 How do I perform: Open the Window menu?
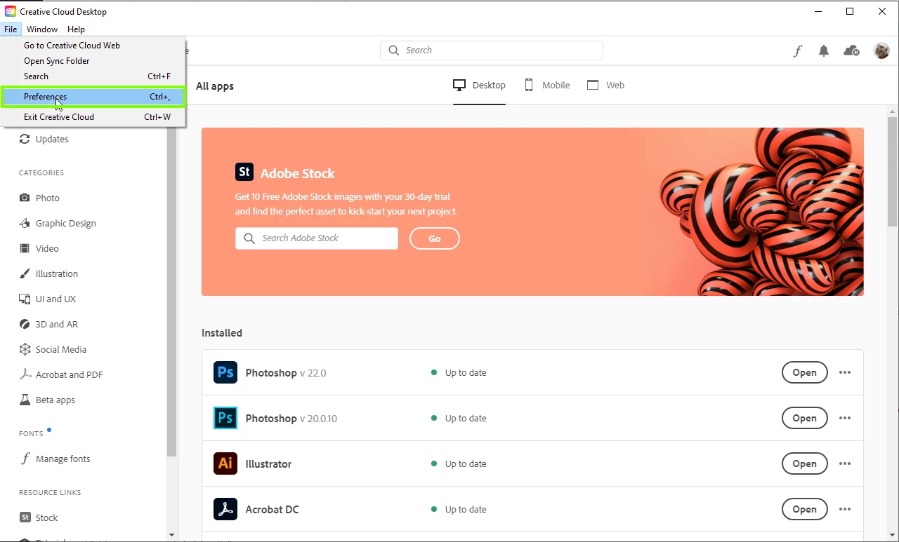42,29
